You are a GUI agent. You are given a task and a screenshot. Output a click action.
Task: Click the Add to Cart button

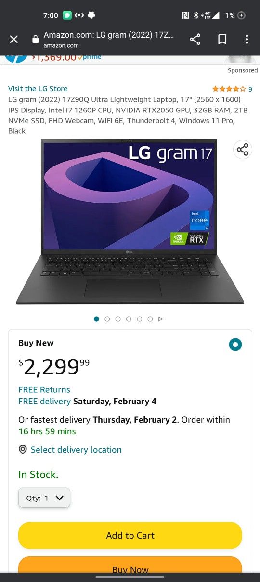coord(130,535)
